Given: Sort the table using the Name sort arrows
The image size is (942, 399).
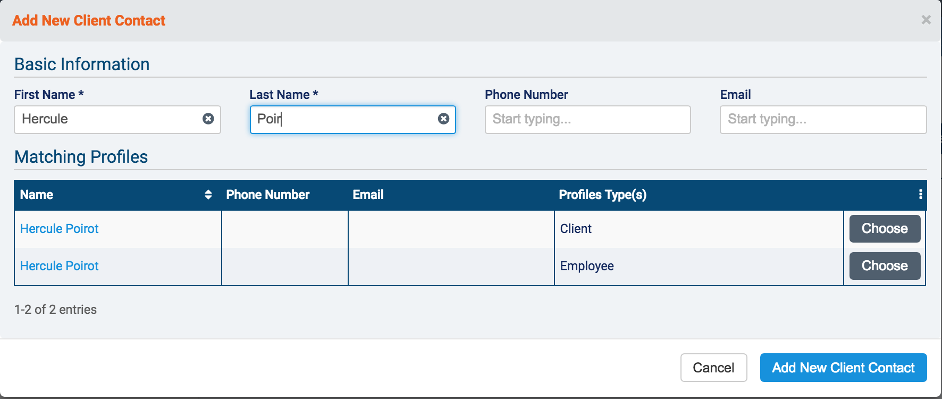Looking at the screenshot, I should (x=208, y=195).
